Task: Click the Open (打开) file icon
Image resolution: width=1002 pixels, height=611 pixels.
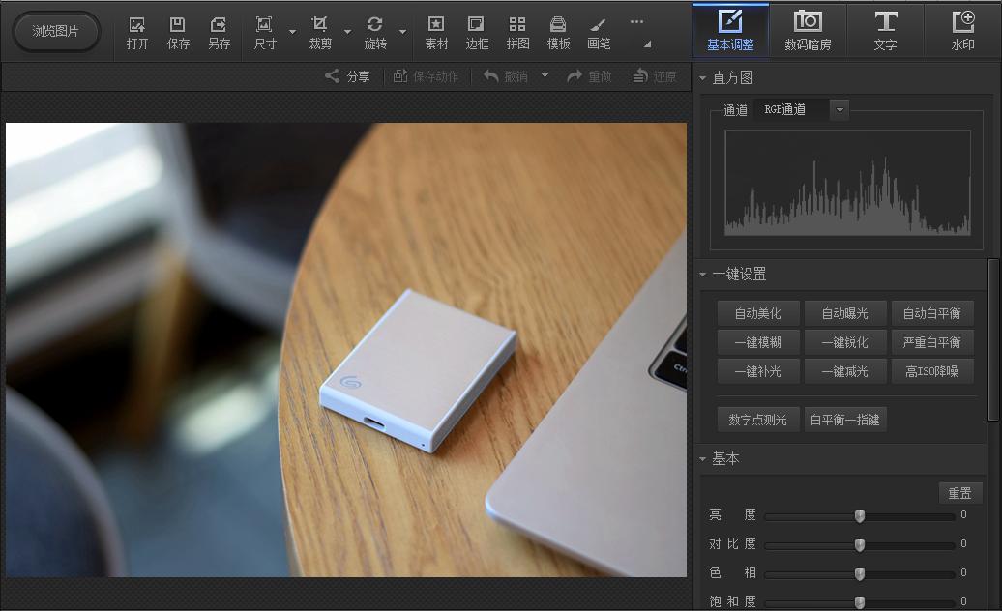Action: coord(137,32)
